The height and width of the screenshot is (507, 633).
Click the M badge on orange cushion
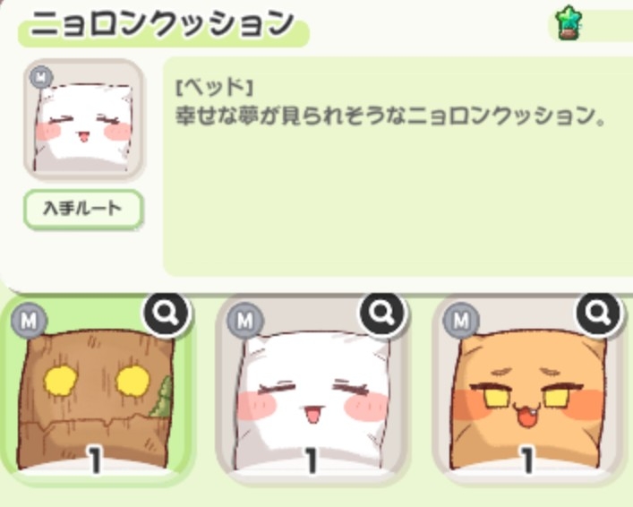coord(461,321)
